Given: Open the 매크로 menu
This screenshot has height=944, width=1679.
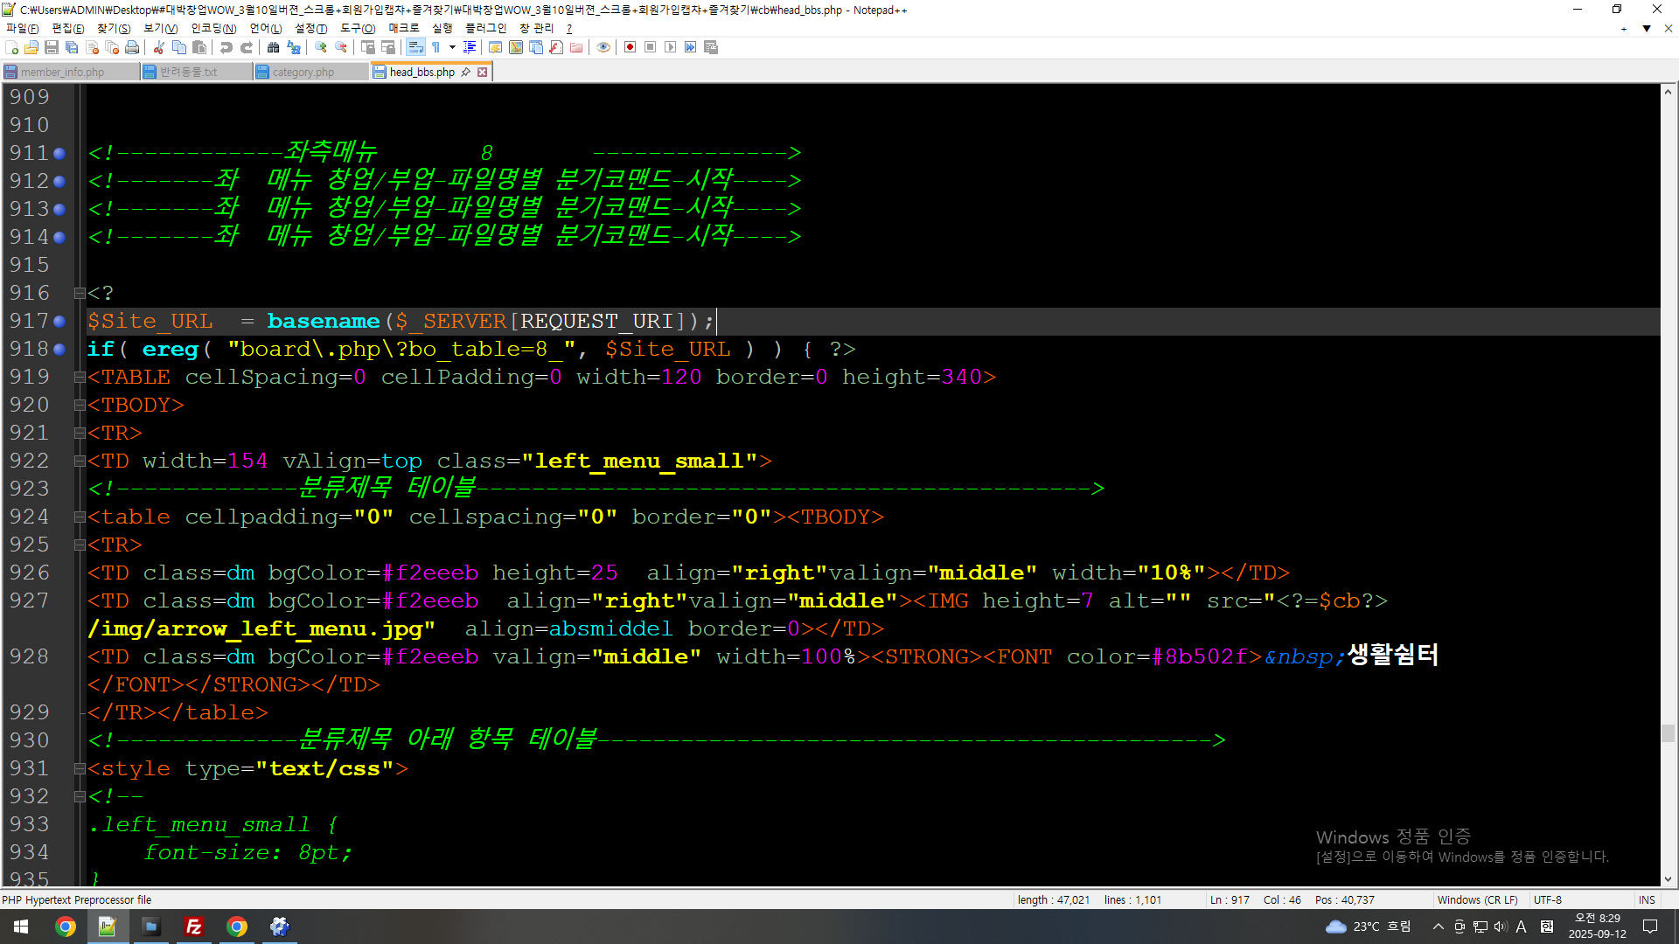Looking at the screenshot, I should [404, 28].
